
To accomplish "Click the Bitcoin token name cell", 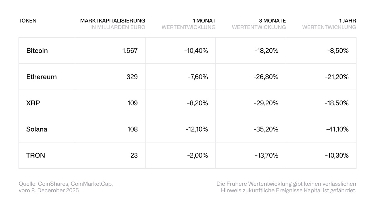I will click(x=37, y=51).
